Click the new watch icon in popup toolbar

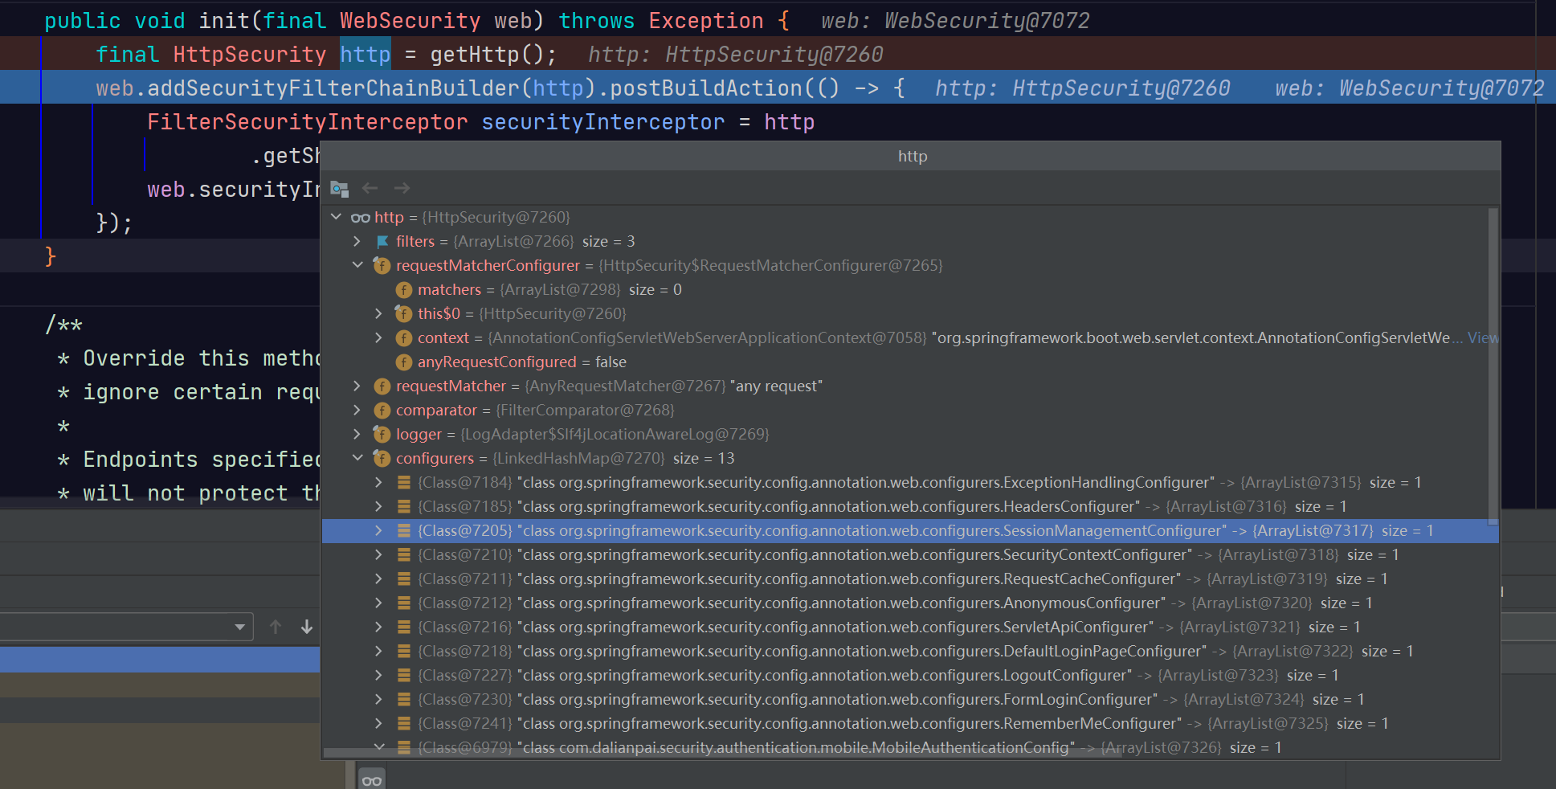(339, 189)
